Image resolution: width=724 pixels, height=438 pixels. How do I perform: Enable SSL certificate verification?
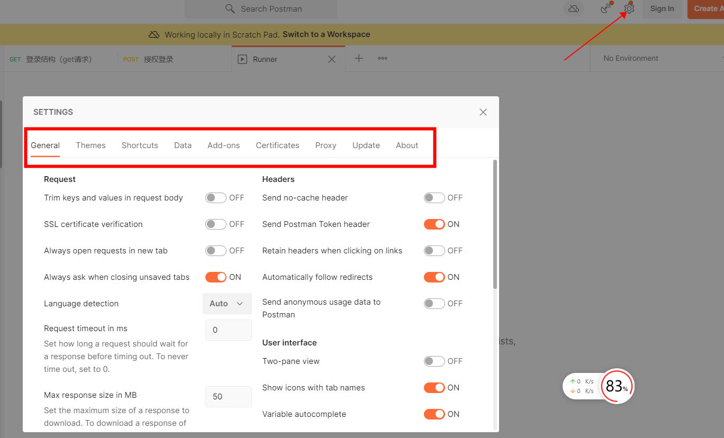click(216, 224)
